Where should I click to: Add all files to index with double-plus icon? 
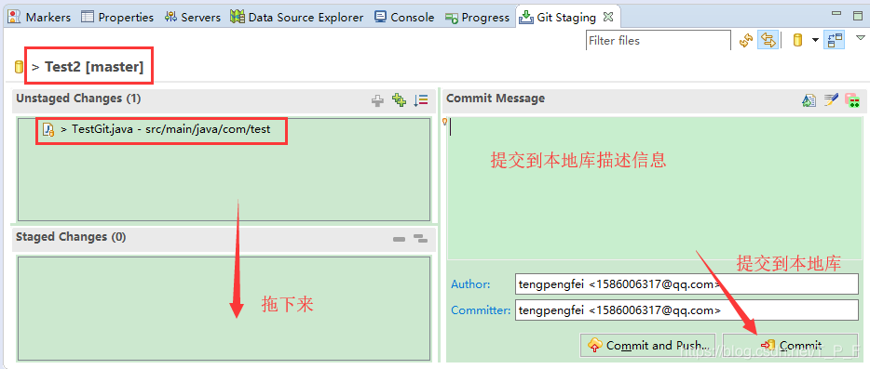[x=399, y=99]
